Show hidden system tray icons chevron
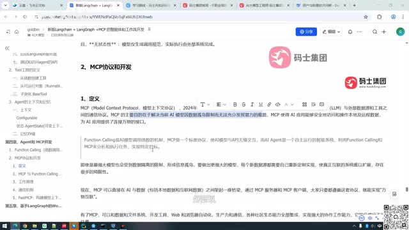The image size is (409, 230). (x=354, y=226)
